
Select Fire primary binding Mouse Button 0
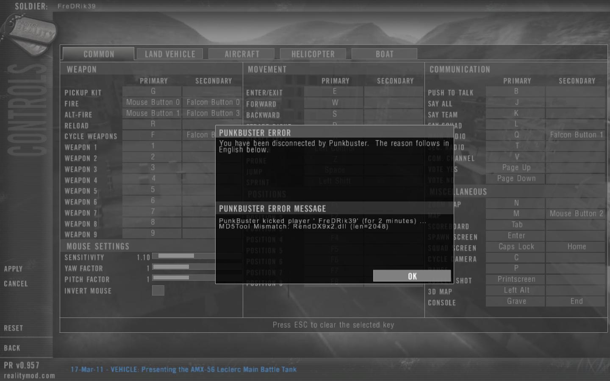(x=152, y=102)
